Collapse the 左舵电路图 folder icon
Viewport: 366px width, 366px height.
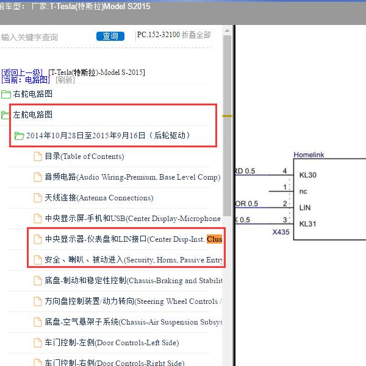(x=5, y=115)
